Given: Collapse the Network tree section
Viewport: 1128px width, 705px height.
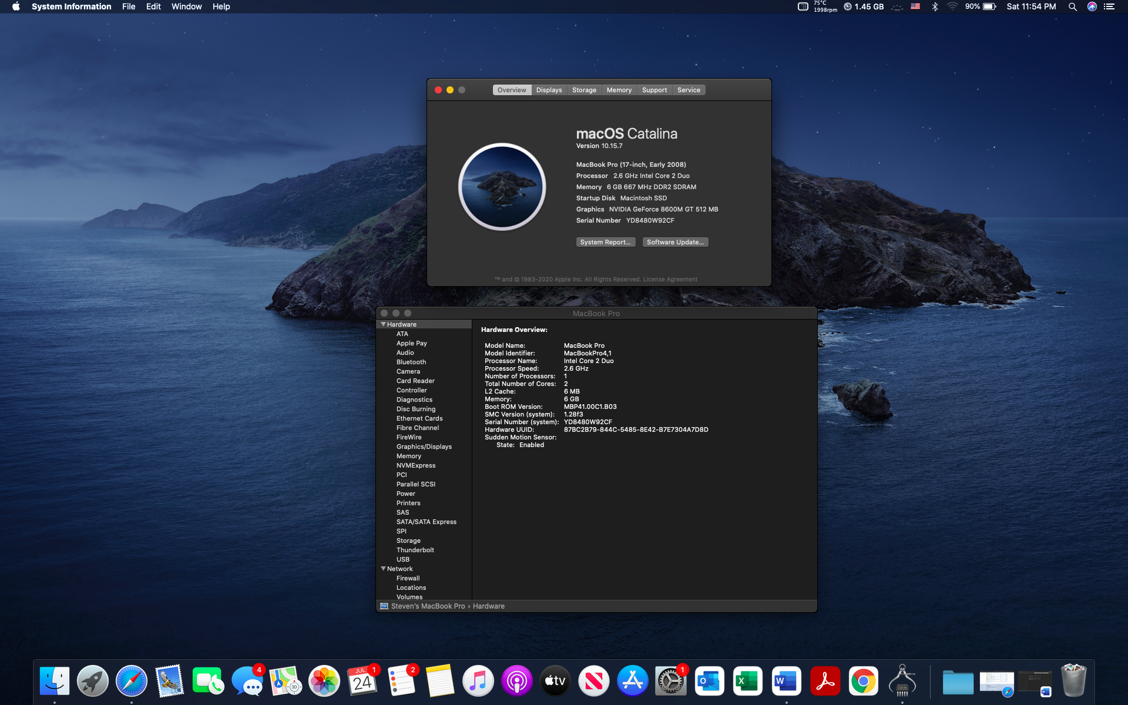Looking at the screenshot, I should click(x=383, y=569).
